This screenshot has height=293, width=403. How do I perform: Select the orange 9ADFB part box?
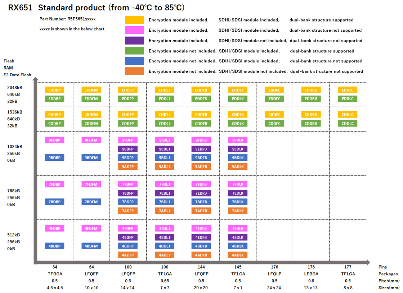point(201,167)
